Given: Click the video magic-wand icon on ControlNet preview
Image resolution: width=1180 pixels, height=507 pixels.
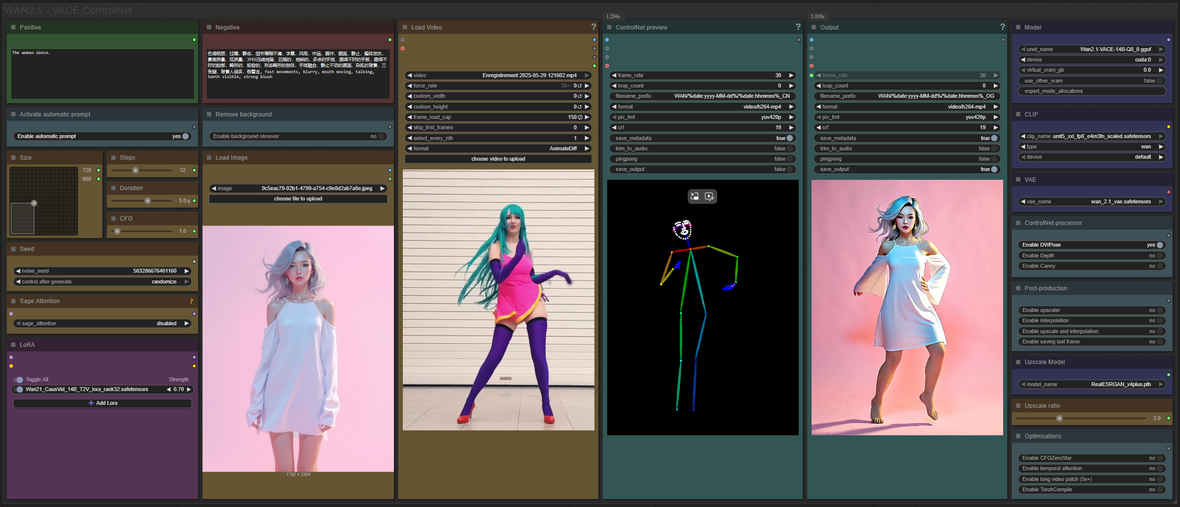Looking at the screenshot, I should pos(709,197).
